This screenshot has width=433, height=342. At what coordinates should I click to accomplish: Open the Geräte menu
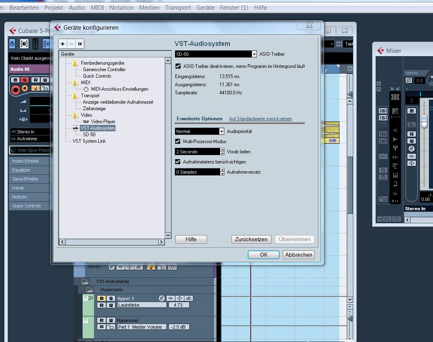pyautogui.click(x=205, y=8)
